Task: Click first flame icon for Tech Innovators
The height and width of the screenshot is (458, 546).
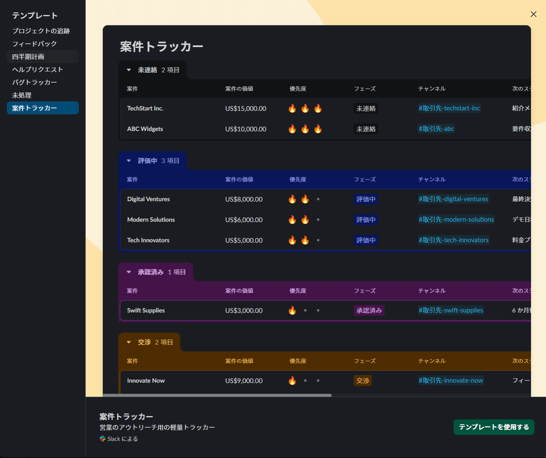Action: coord(292,240)
